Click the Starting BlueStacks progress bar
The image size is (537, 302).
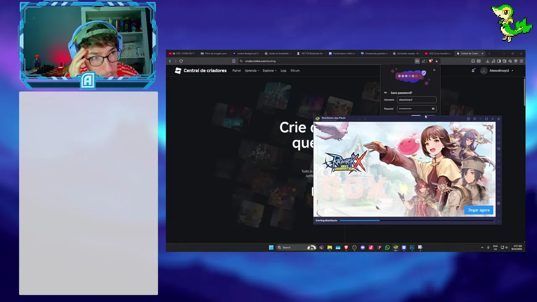coord(416,220)
